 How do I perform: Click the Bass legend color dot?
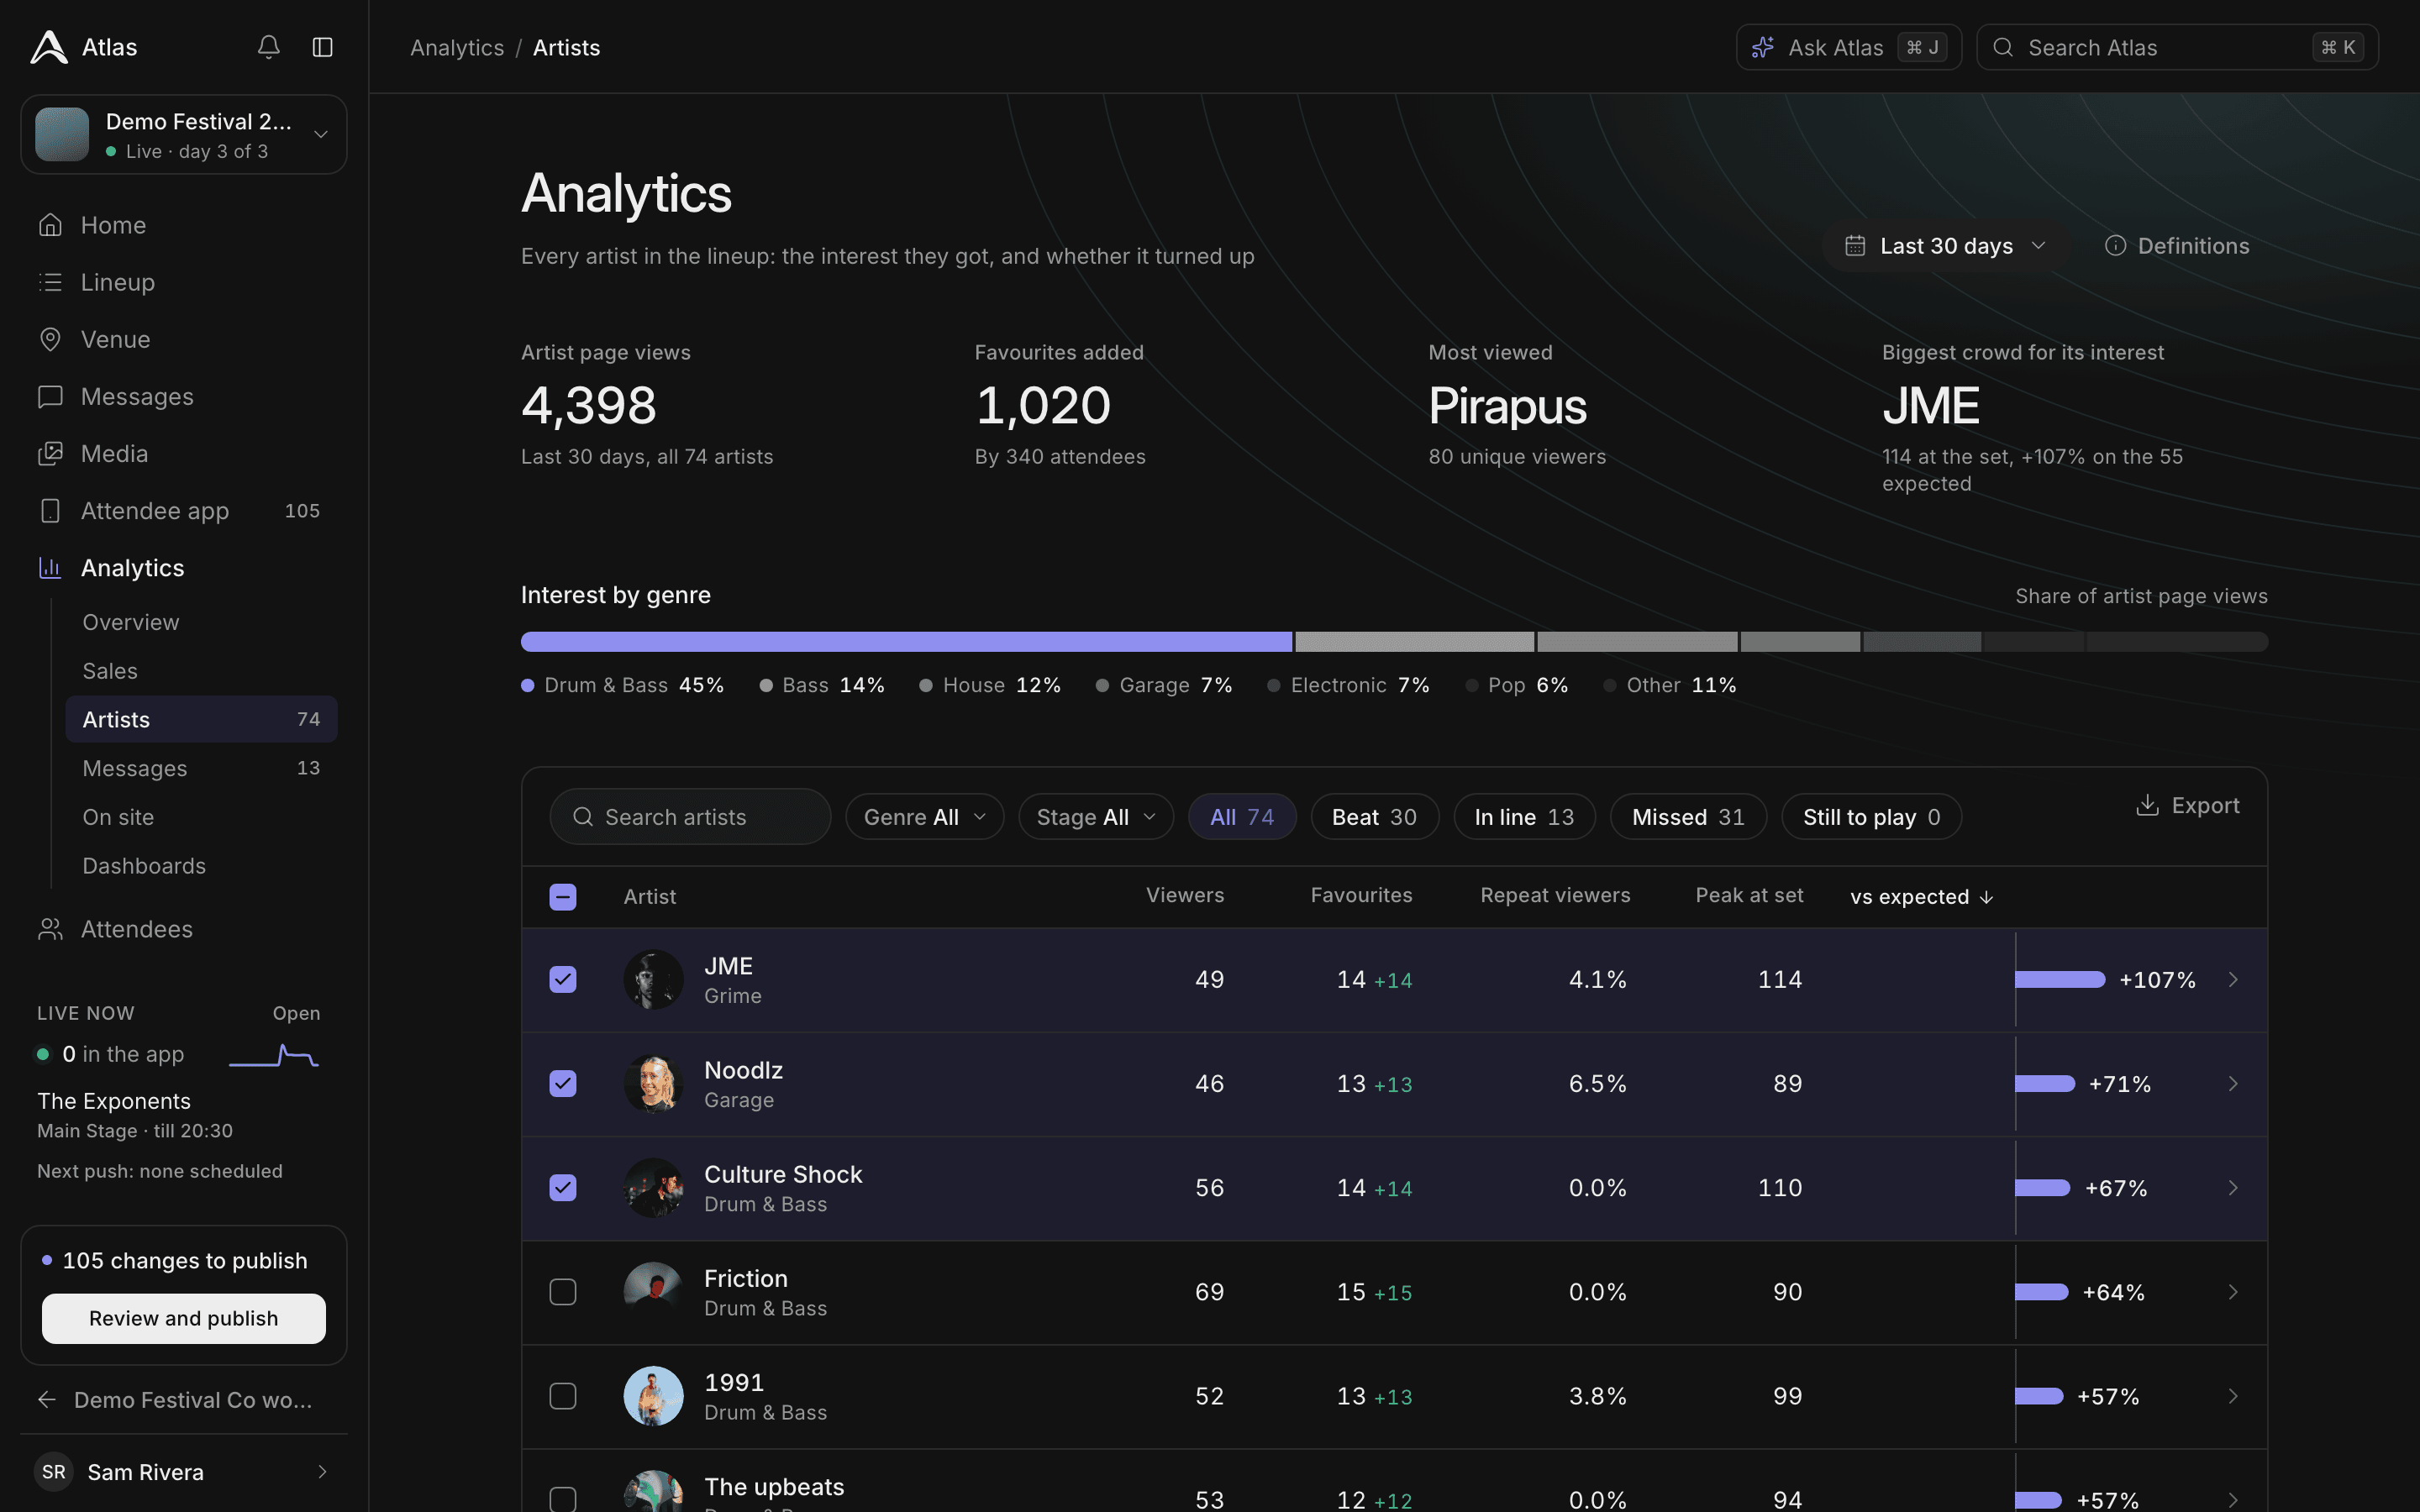point(766,685)
